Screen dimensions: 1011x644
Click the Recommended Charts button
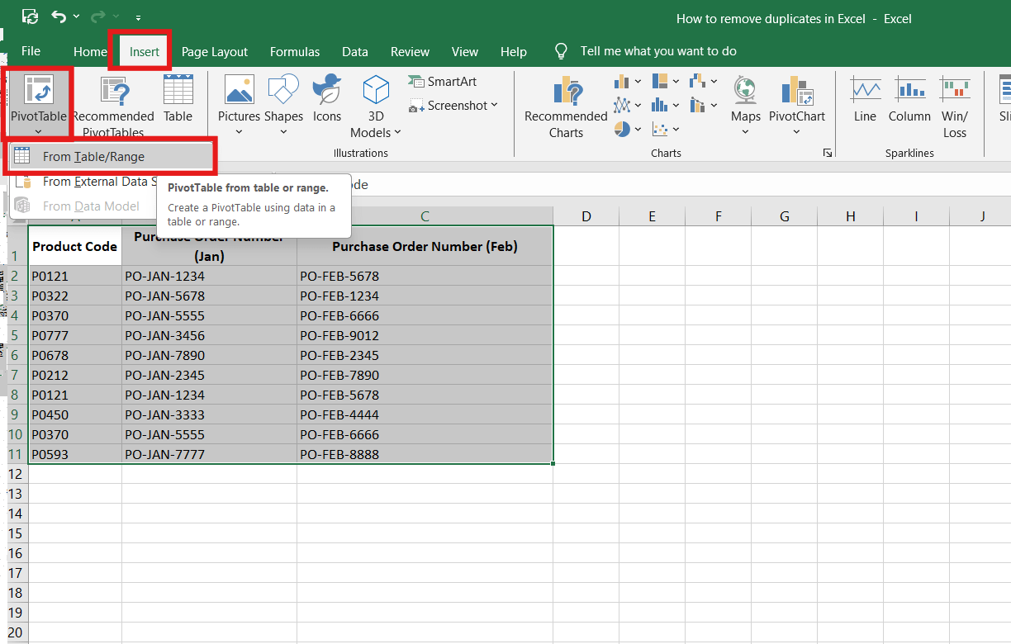click(566, 106)
